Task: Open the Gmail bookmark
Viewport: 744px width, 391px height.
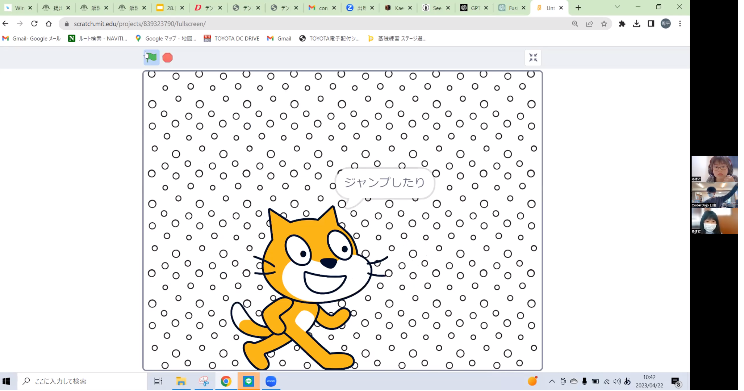Action: pos(279,38)
